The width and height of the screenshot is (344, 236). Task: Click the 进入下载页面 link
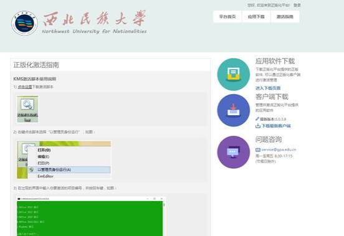click(268, 88)
